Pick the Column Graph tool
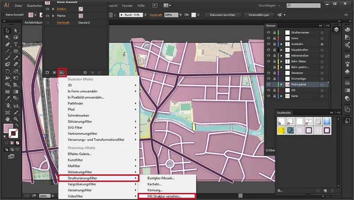The width and height of the screenshot is (354, 200). tap(16, 106)
